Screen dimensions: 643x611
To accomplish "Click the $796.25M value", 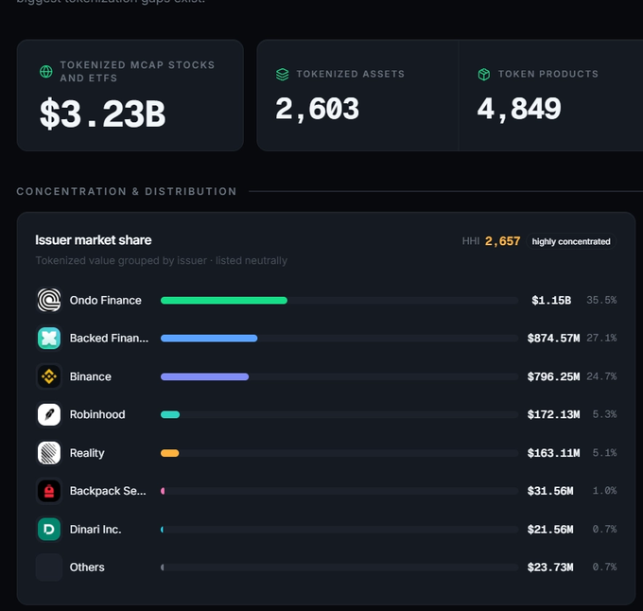I will click(553, 376).
